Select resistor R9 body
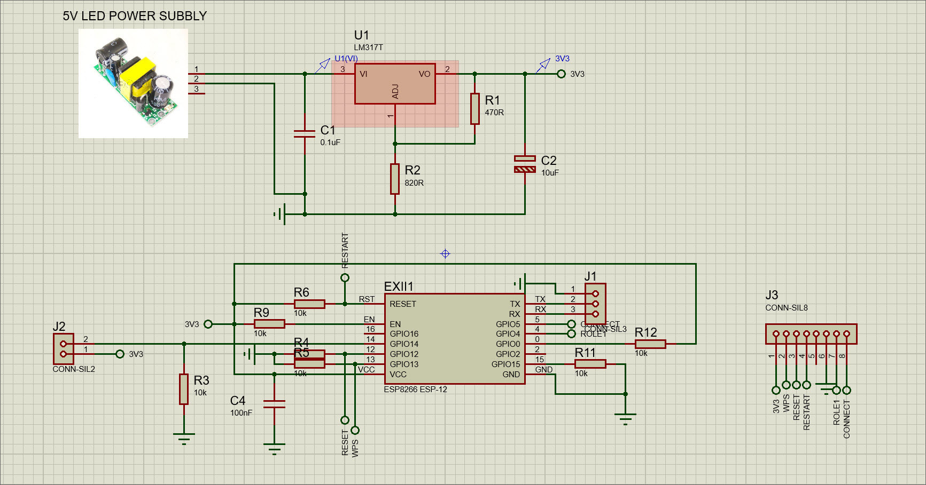 click(x=269, y=324)
